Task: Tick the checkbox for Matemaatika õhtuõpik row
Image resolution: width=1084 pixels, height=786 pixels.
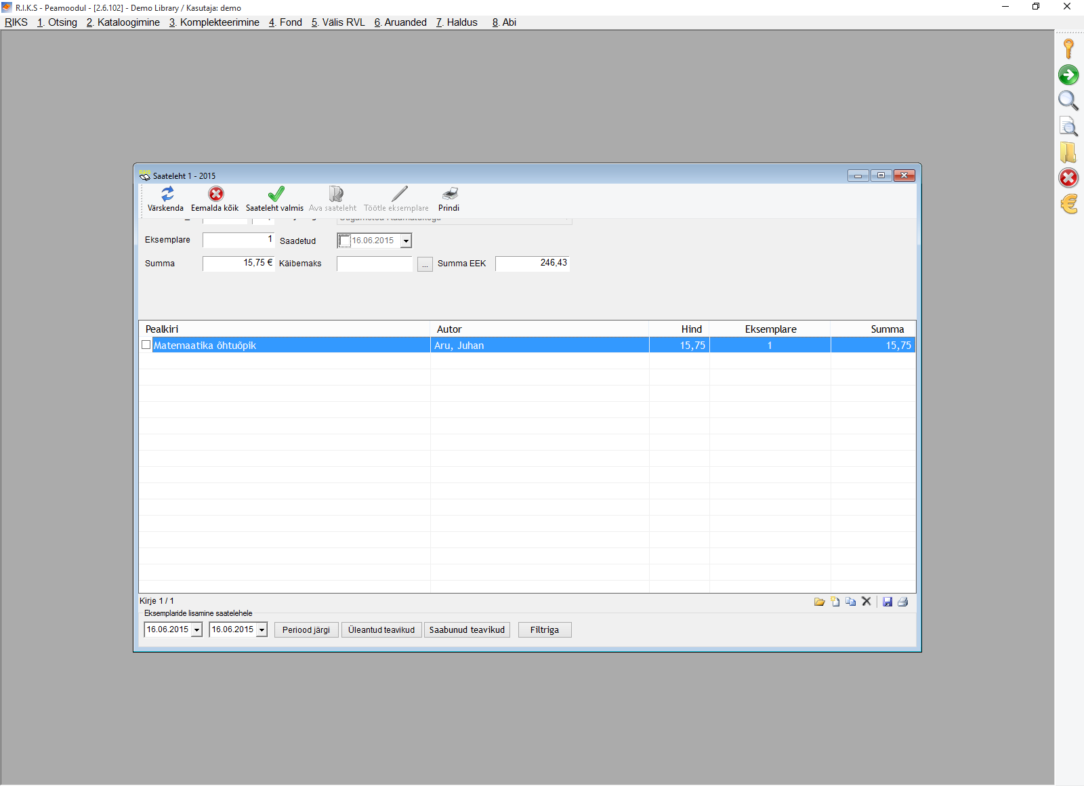Action: 146,345
